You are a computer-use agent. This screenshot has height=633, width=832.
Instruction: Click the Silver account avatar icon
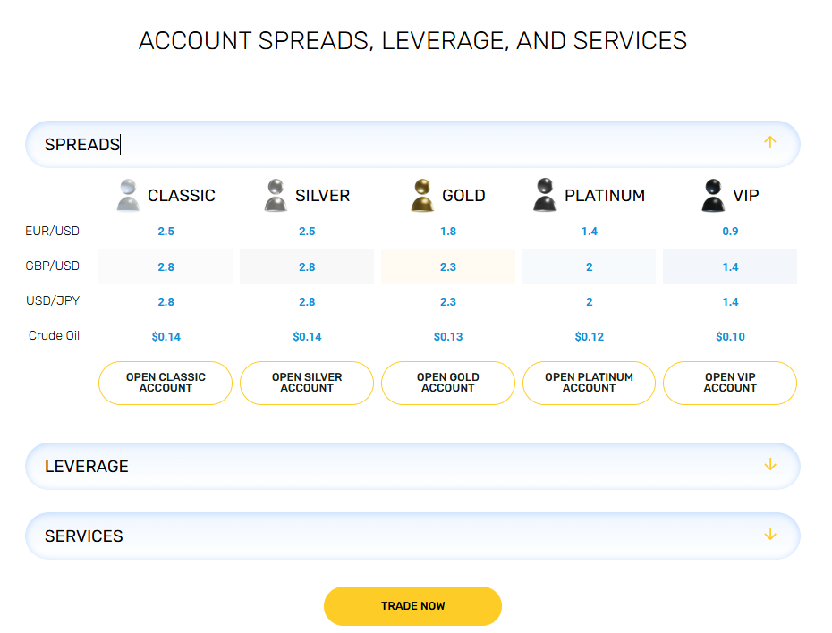(276, 195)
